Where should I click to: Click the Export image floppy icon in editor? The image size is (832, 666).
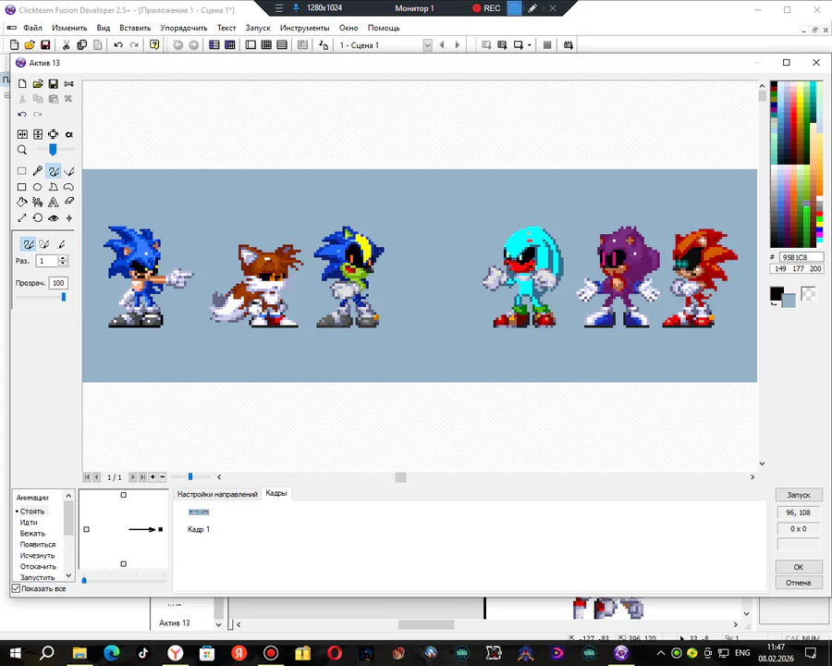click(53, 84)
